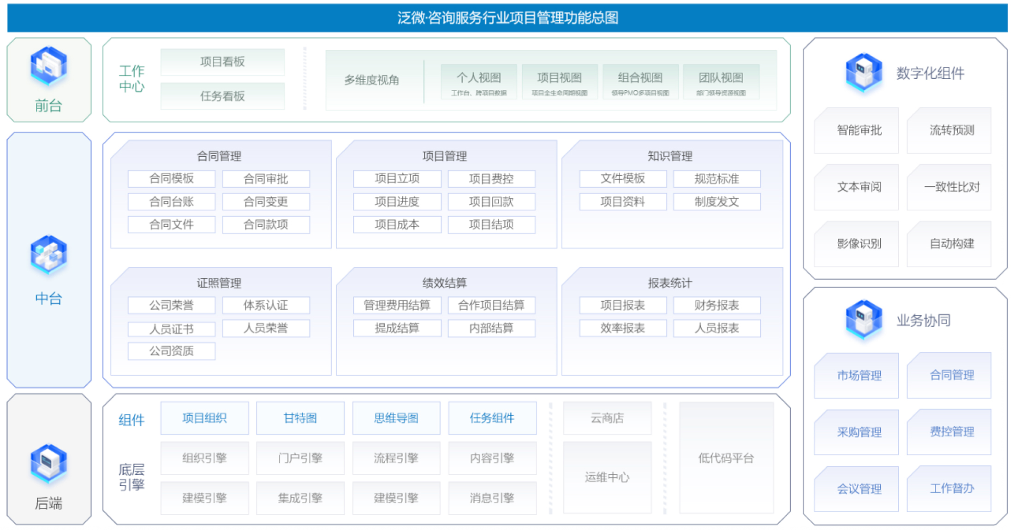The image size is (1015, 530).
Task: Switch to the 个人视图 tab
Action: [478, 81]
